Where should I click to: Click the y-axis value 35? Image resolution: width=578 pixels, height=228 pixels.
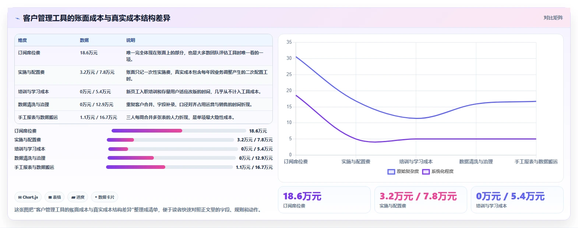(289, 42)
